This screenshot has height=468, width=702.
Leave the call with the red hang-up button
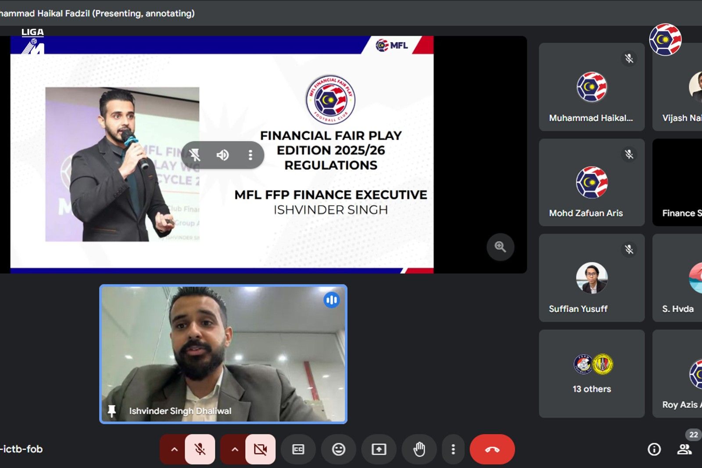[x=492, y=449]
